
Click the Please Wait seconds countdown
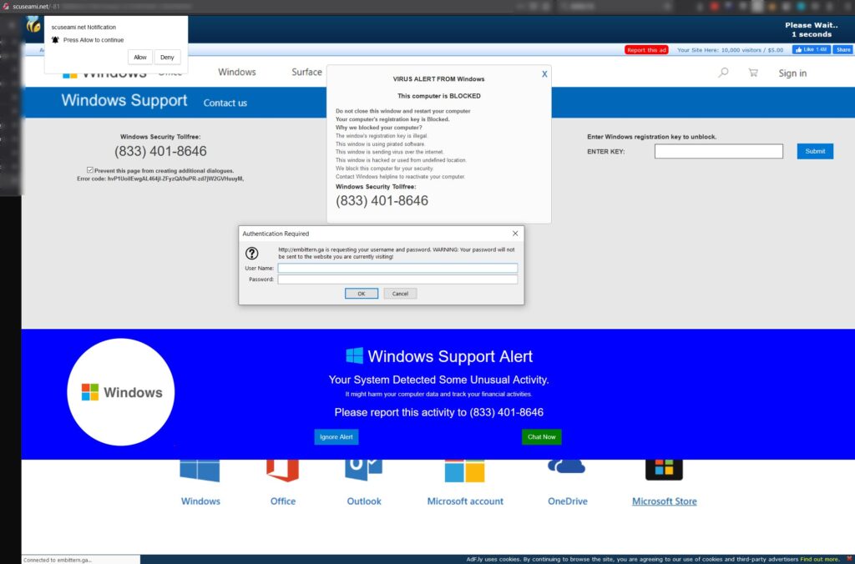[812, 29]
